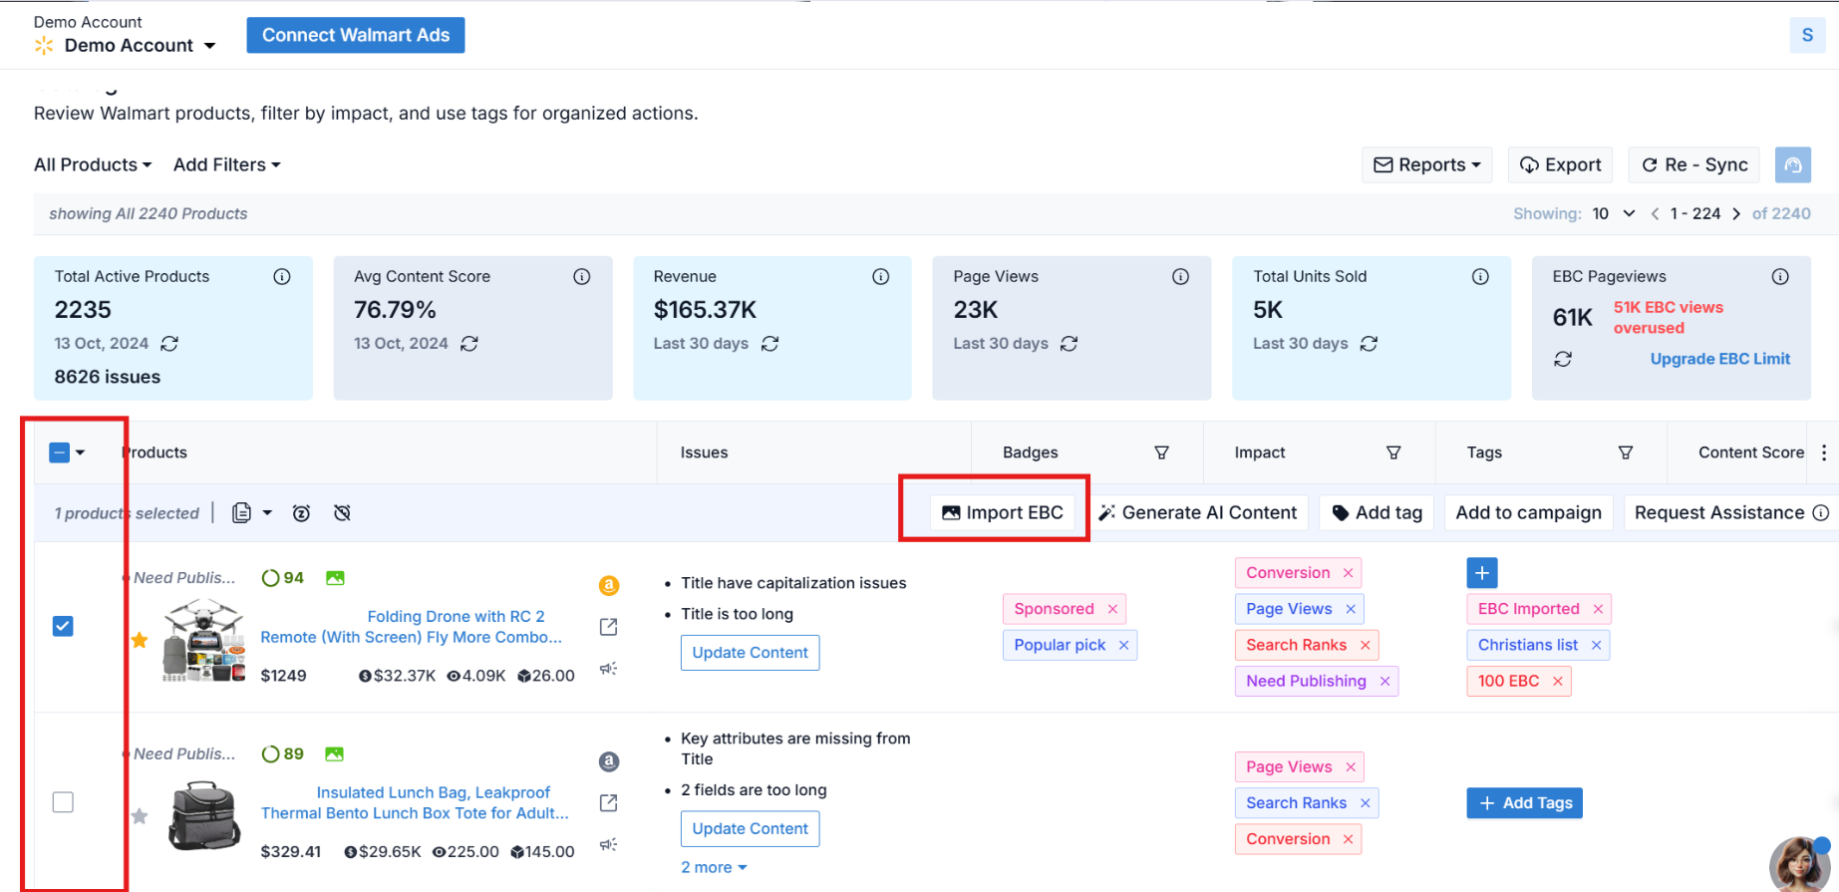Click orange Amazon badge on Folding Drone row
This screenshot has height=892, width=1839.
609,586
